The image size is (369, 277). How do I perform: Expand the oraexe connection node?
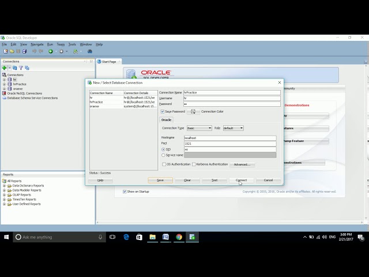click(4, 89)
